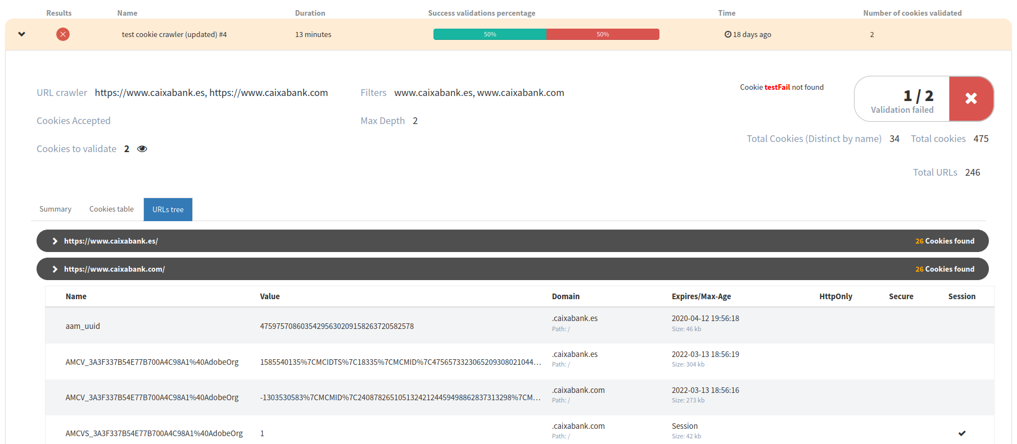This screenshot has height=444, width=1017.
Task: Click the Total cookies value 475
Action: [981, 139]
